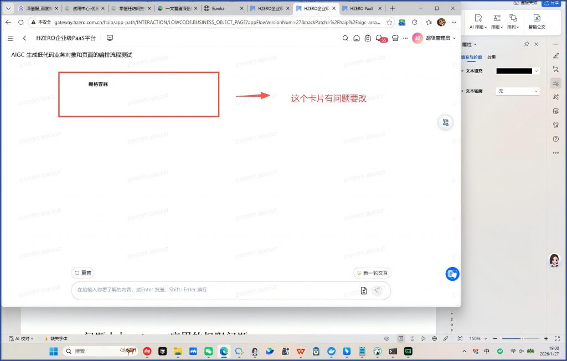567x361 pixels.
Task: Click the file upload icon in chat input
Action: (364, 290)
